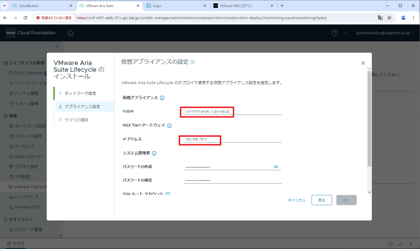
Task: Open ストレージ設定 in the sidebar
Action: [25, 136]
